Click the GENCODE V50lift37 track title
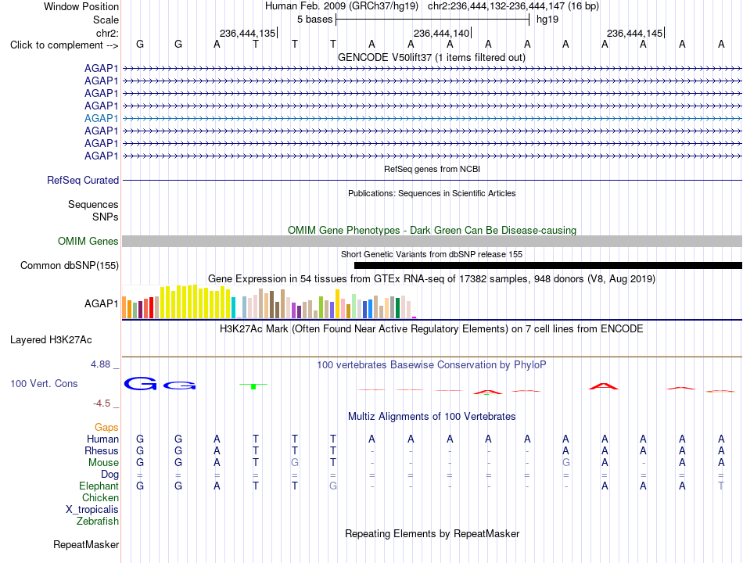The image size is (743, 563). click(432, 57)
